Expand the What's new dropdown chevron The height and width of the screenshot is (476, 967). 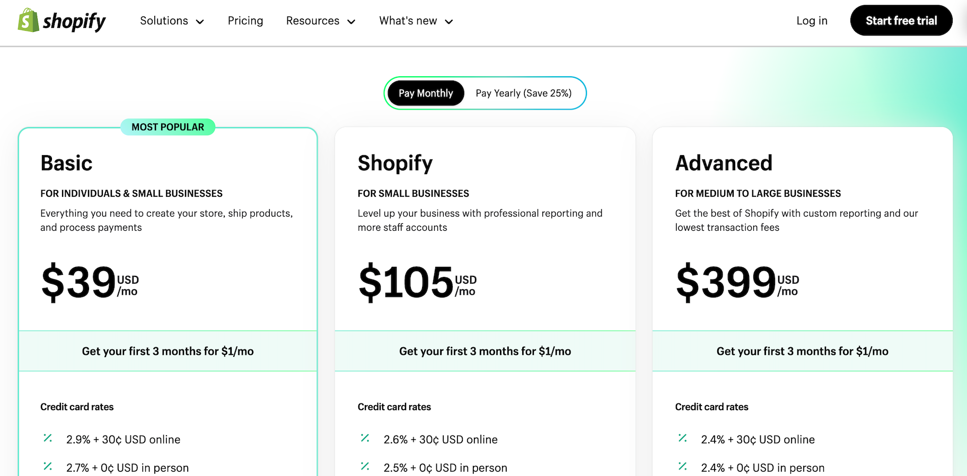(x=449, y=22)
